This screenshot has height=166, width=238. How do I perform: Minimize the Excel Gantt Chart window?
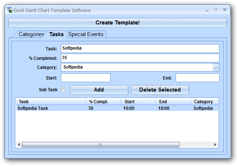click(x=207, y=11)
